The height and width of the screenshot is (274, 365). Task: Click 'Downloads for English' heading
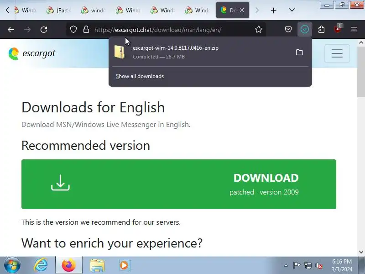[93, 107]
